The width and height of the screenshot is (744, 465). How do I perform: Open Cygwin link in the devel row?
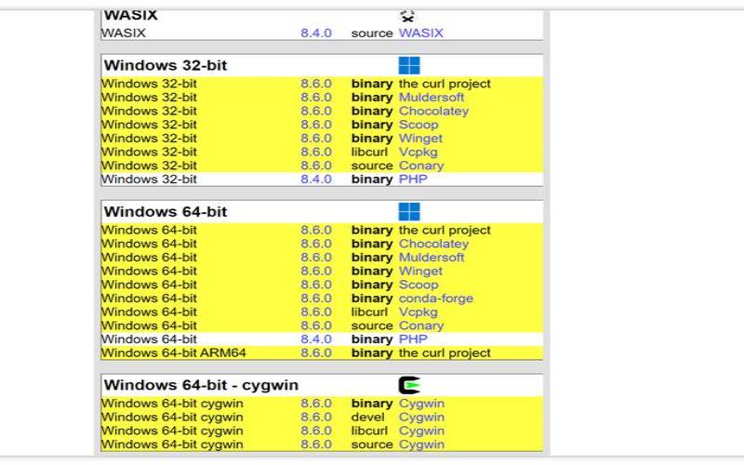tap(421, 417)
